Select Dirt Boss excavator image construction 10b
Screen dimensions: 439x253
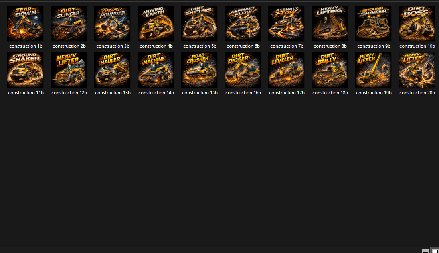pos(417,24)
